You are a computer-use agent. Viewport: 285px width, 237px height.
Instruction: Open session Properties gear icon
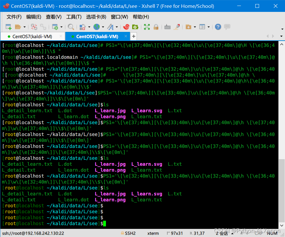55,27
